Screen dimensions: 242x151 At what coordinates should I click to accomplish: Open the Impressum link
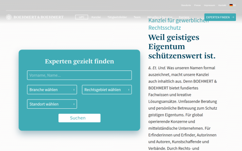click(209, 5)
